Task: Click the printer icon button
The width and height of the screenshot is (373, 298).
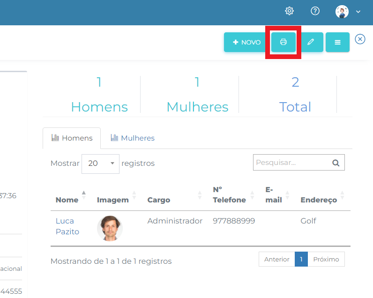Action: [x=283, y=42]
